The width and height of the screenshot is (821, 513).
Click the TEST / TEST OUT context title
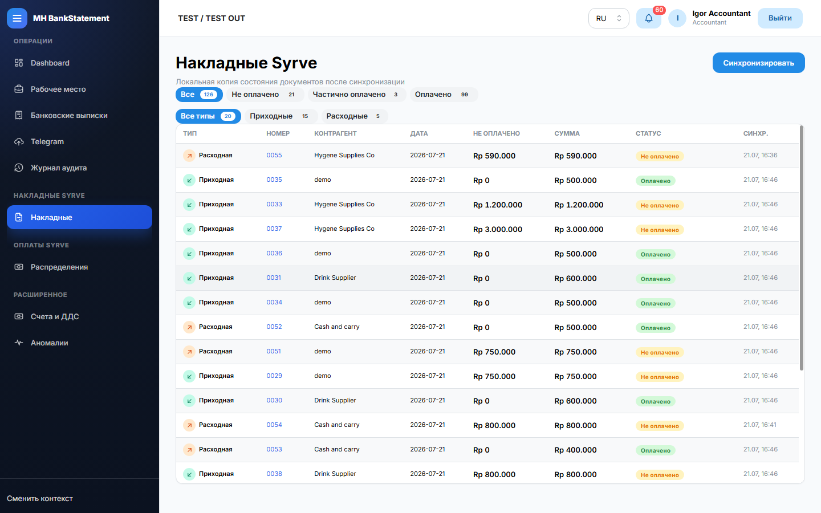212,18
